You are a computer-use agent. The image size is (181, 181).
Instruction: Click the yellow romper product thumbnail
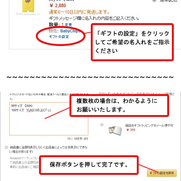tap(28, 7)
